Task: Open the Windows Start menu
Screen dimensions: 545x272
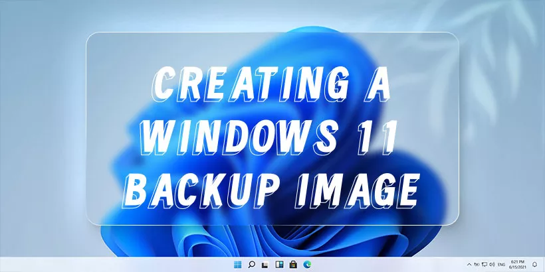Action: pos(238,265)
